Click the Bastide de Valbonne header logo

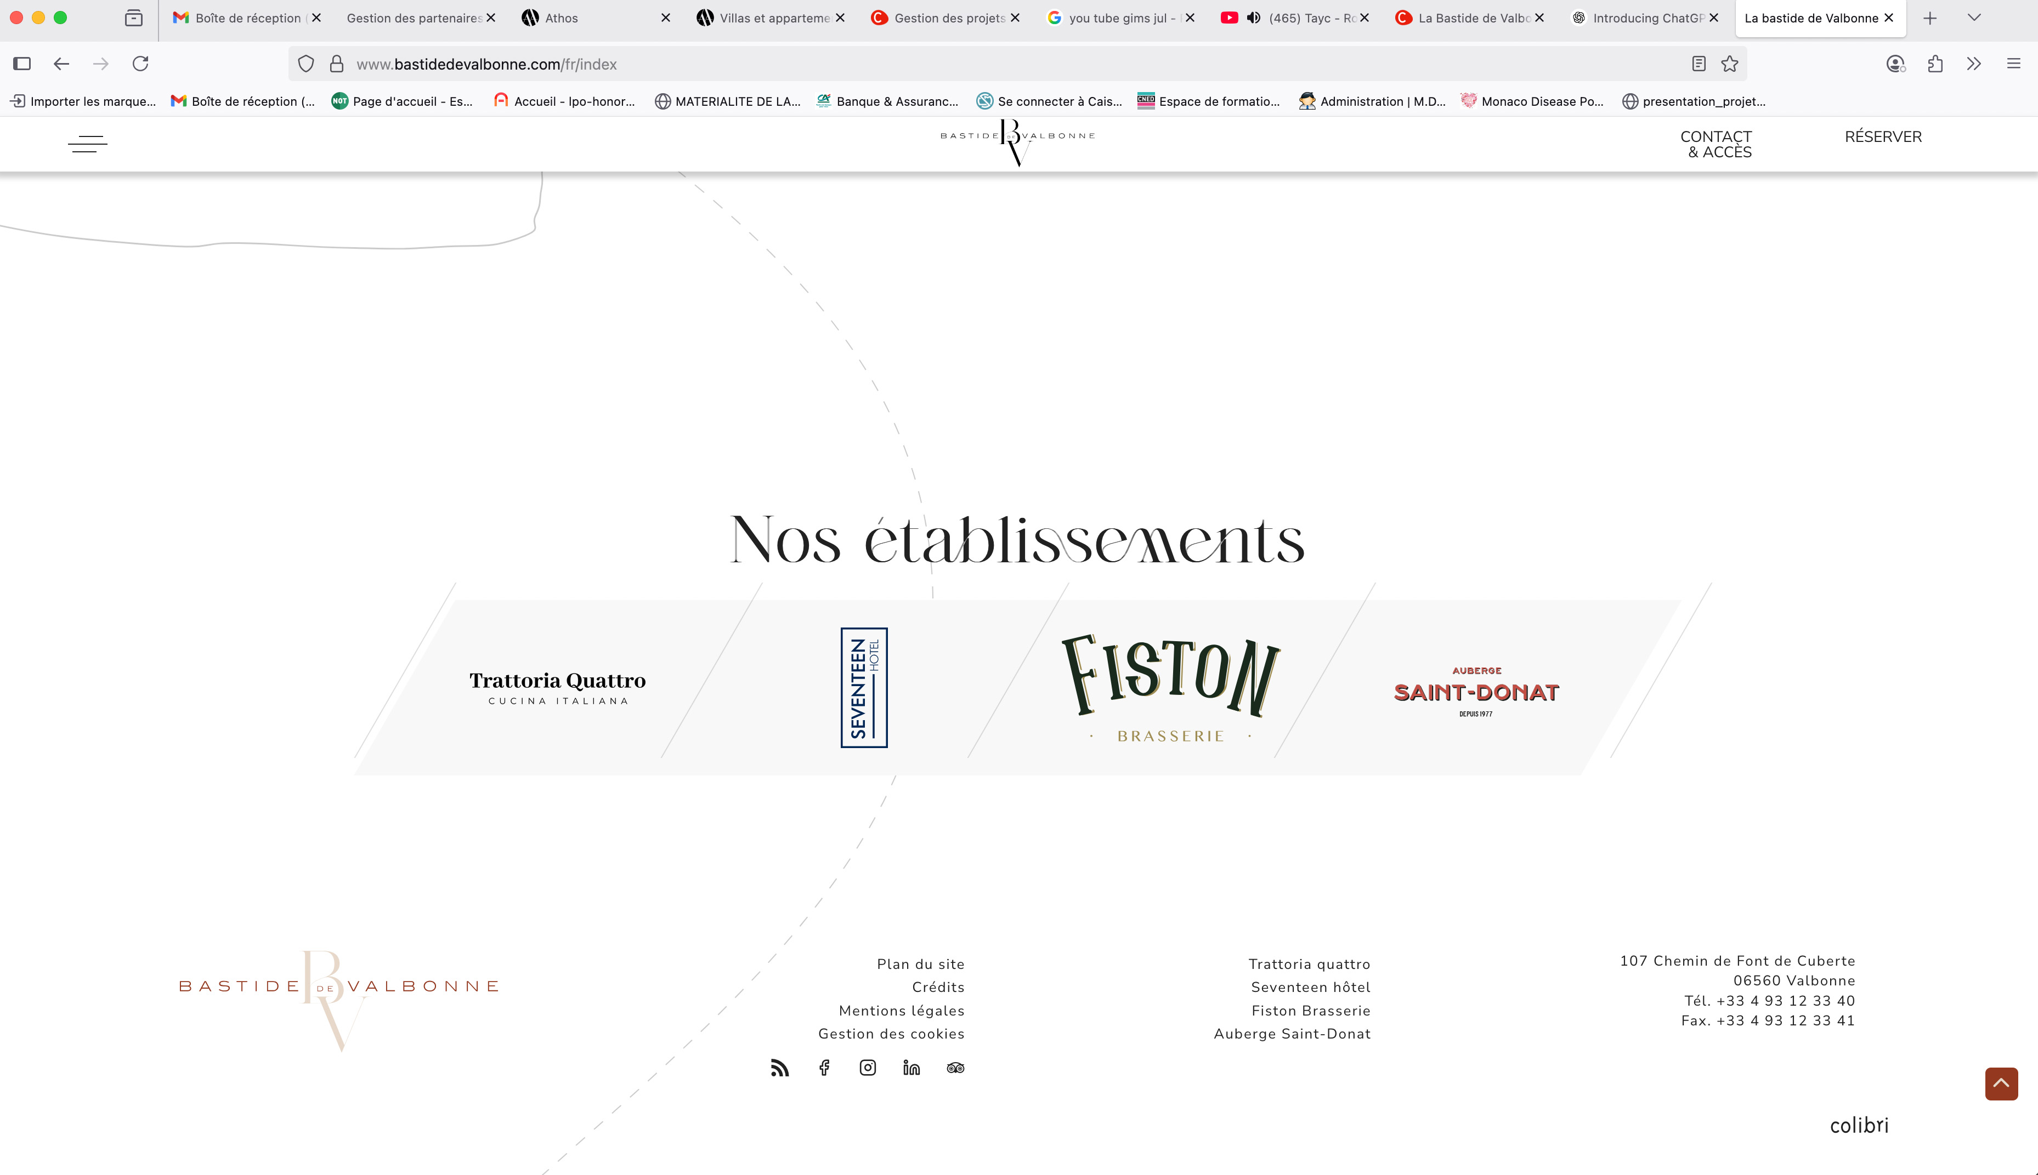[1017, 142]
